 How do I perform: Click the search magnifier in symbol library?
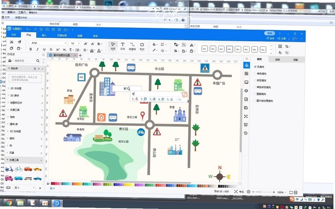(38, 61)
